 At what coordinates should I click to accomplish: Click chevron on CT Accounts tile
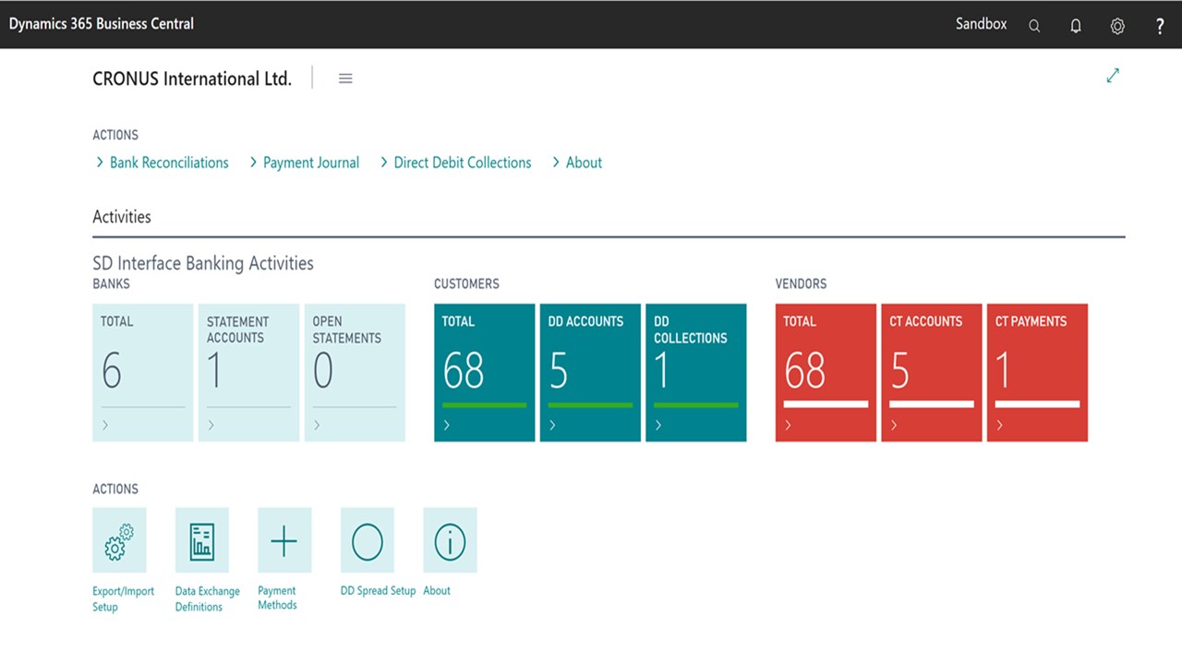point(894,425)
